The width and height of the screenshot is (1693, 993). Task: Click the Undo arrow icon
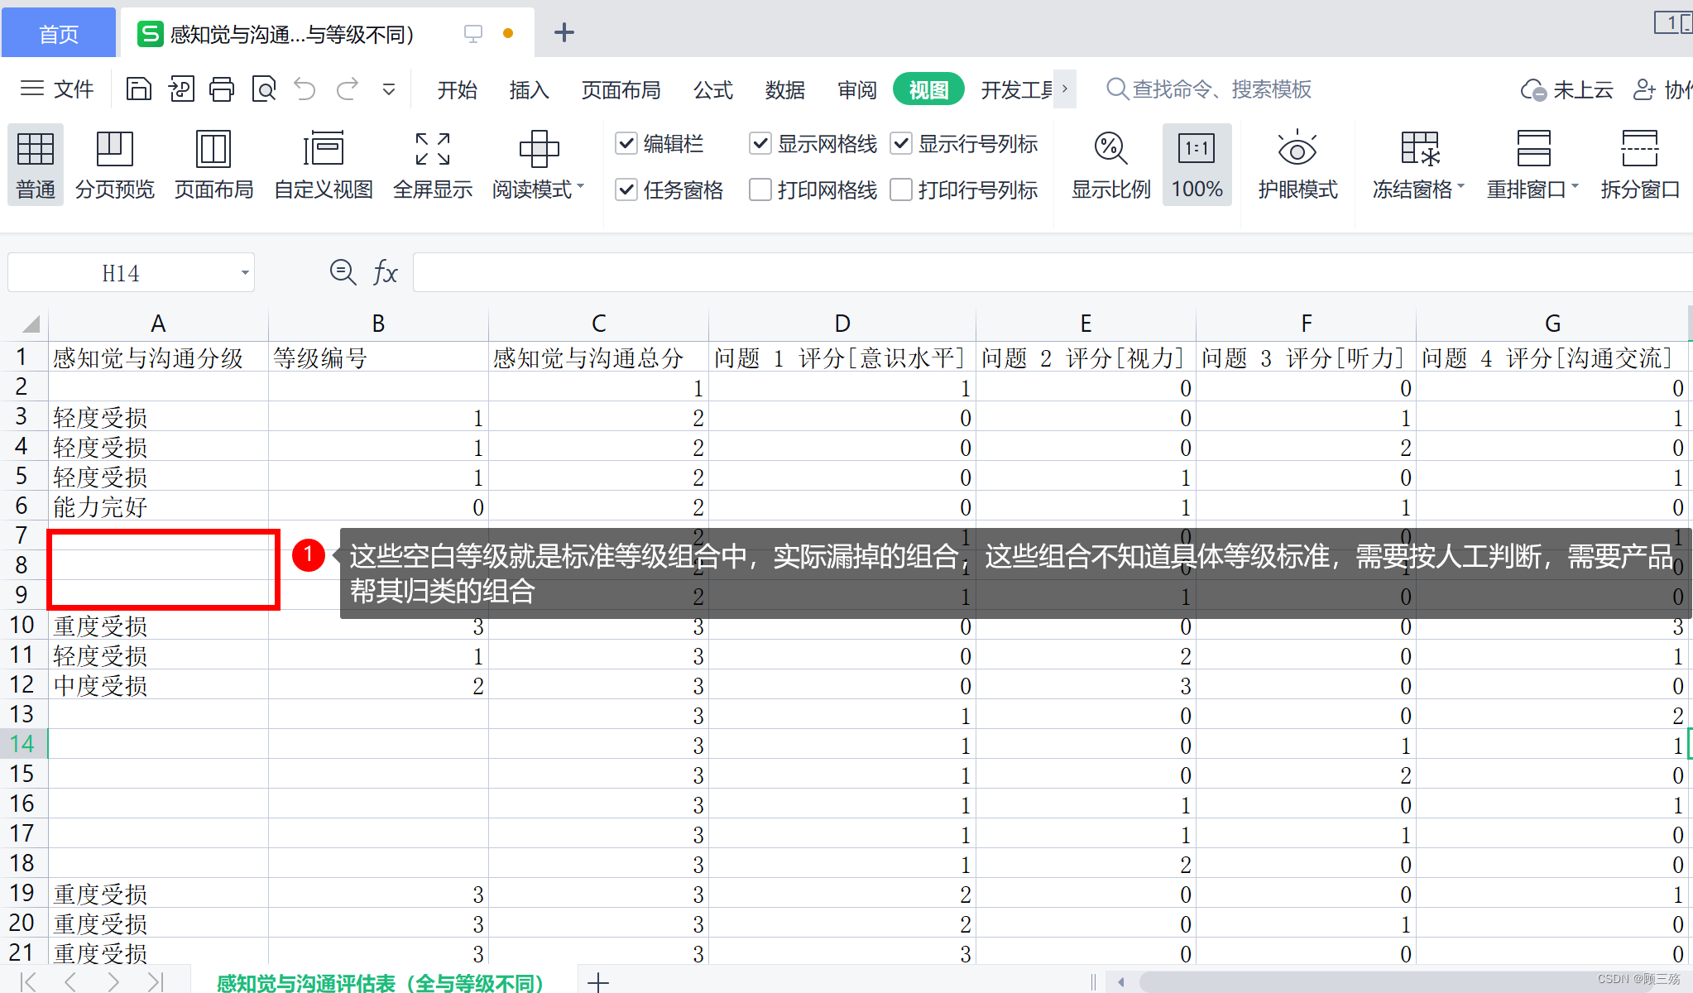[x=305, y=89]
